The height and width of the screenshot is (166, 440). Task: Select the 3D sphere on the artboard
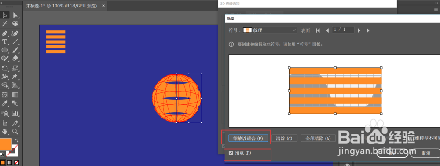pos(177,98)
